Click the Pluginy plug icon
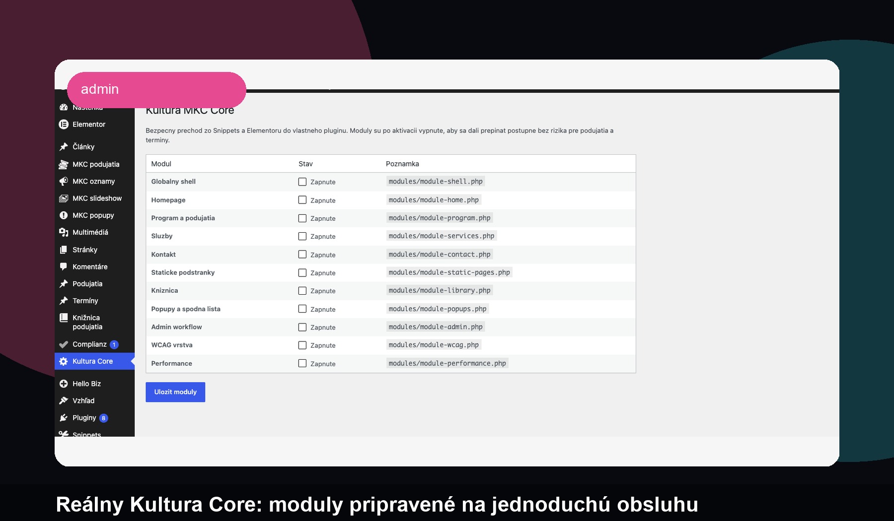The height and width of the screenshot is (521, 894). coord(64,418)
